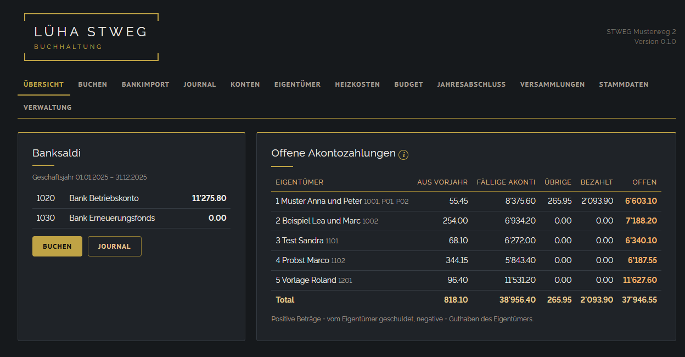This screenshot has height=357, width=685.
Task: Open owner row Vorlage Roland
Action: point(466,280)
